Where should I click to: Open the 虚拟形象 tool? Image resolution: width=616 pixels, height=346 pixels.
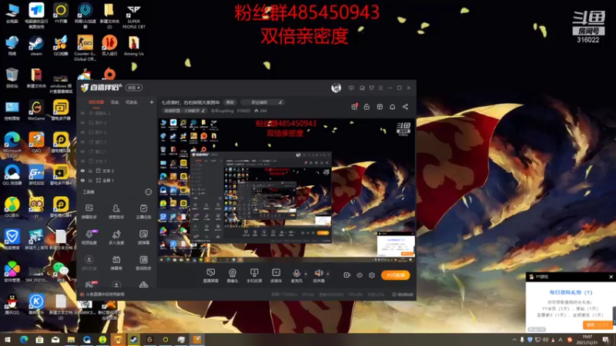[x=89, y=263]
